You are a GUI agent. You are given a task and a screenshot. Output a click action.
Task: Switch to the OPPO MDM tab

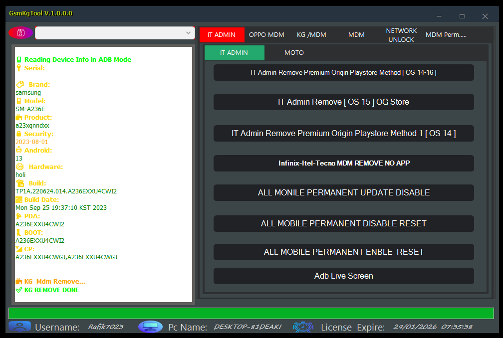click(x=266, y=35)
